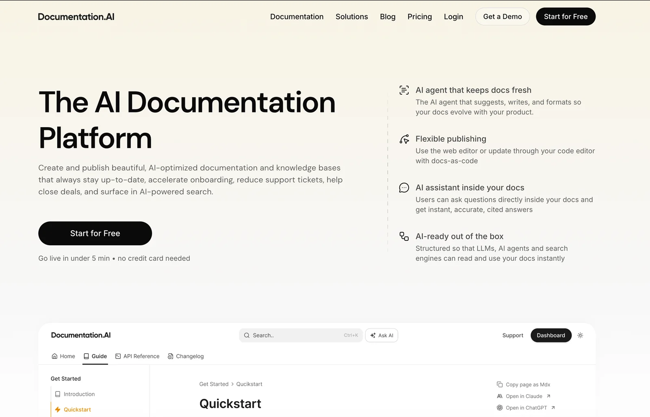This screenshot has width=650, height=417.
Task: Open Introduction under Get Started
Action: click(79, 394)
